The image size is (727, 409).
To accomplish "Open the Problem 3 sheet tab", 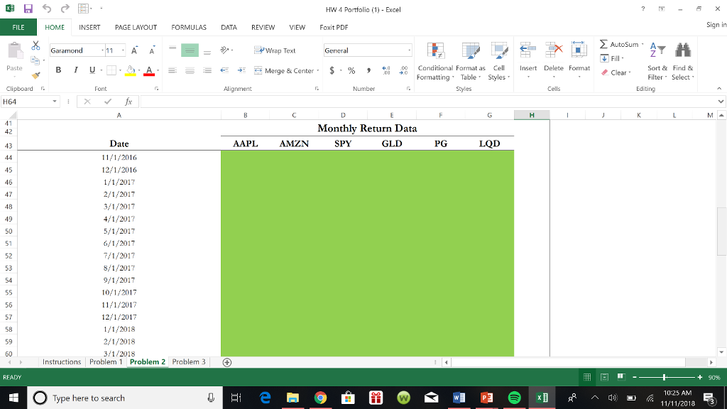I will click(188, 361).
